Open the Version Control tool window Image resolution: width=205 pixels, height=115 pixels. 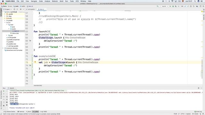pos(9,111)
